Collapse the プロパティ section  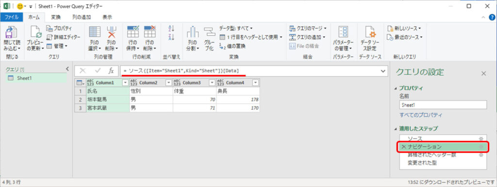tap(395, 89)
